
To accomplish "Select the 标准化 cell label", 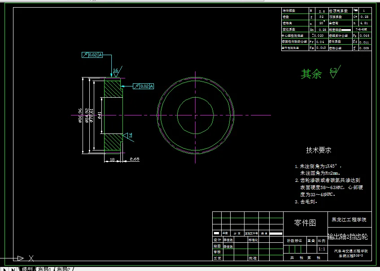I will click(x=253, y=240).
